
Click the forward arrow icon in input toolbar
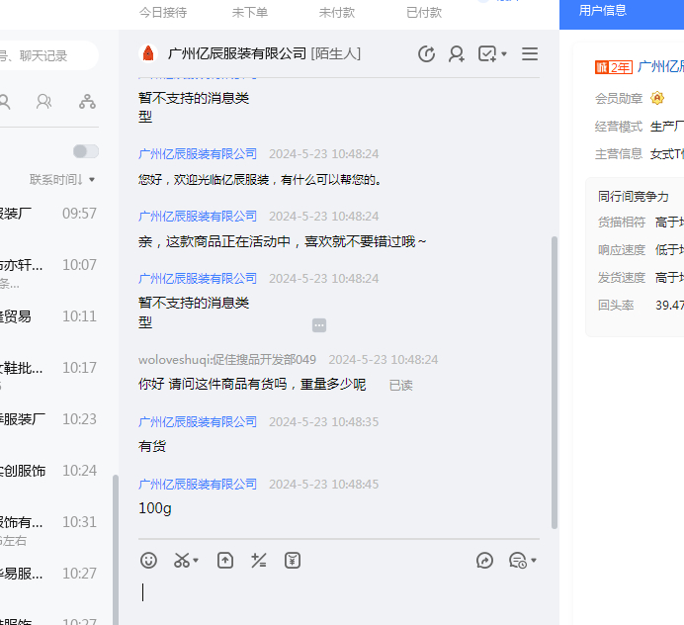coord(484,561)
